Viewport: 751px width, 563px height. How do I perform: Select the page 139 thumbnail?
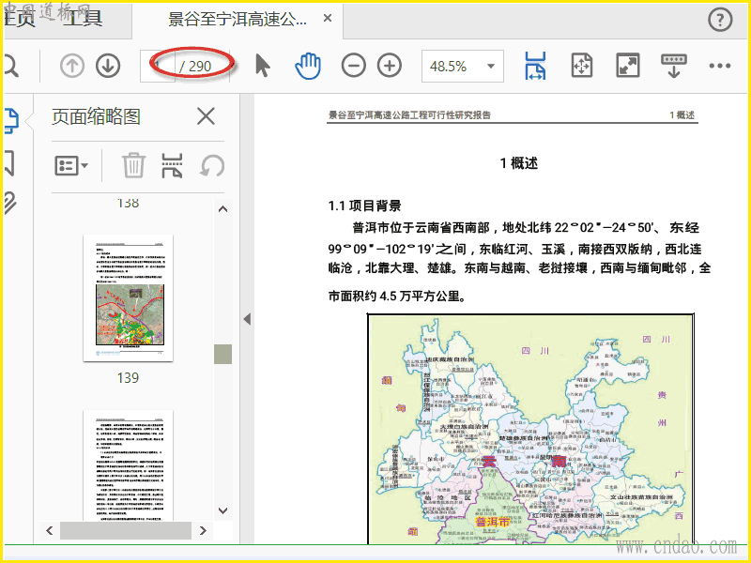point(128,297)
